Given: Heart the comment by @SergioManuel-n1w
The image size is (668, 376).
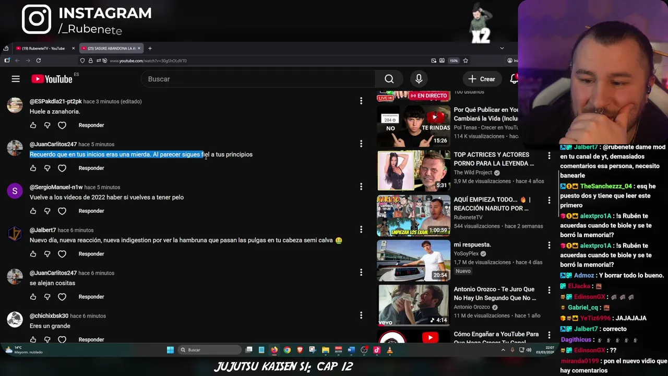Looking at the screenshot, I should pos(62,211).
